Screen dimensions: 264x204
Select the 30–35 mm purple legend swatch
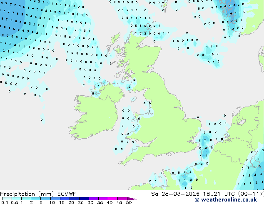pos(94,199)
